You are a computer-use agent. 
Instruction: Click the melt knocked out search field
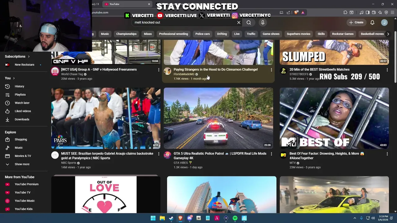pos(185,22)
